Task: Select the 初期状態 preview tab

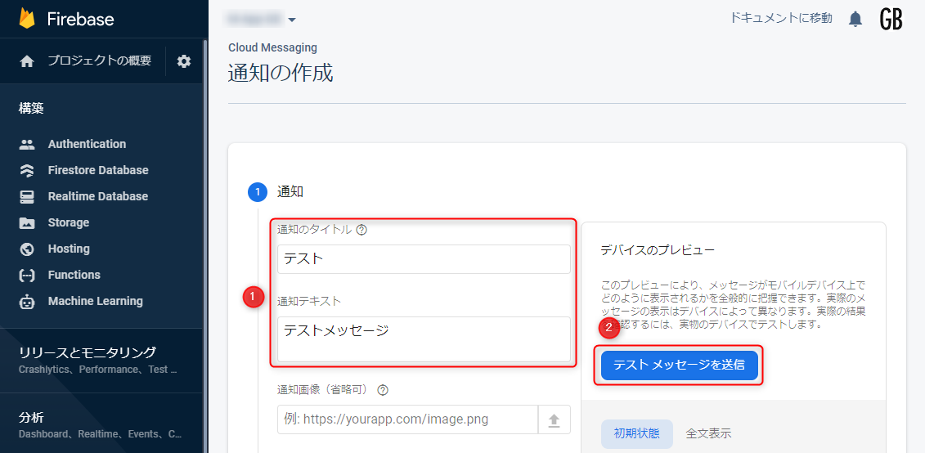Action: point(636,434)
